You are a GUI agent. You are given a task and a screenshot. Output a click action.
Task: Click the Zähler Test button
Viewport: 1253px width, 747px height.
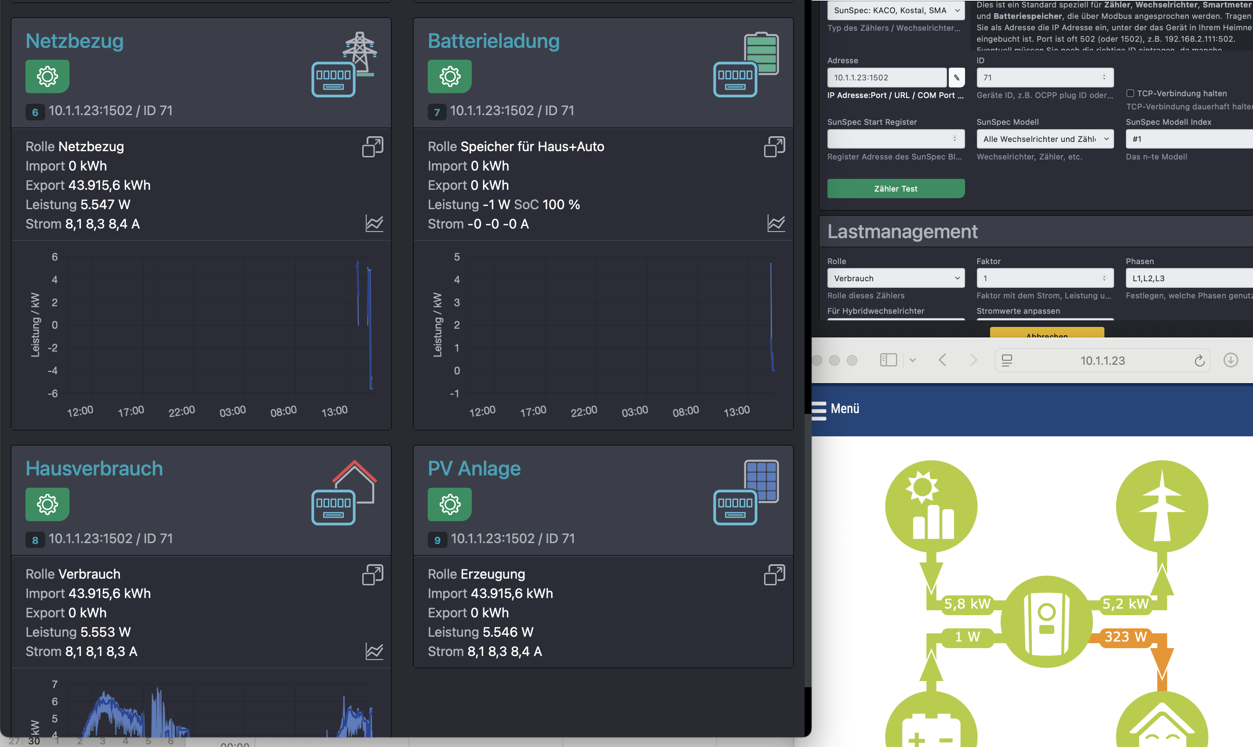[896, 189]
